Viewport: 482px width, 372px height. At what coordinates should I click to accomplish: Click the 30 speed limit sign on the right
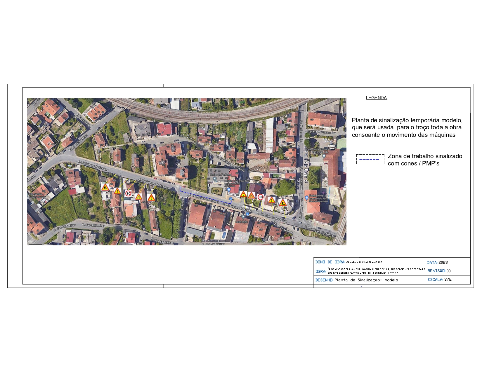[261, 197]
